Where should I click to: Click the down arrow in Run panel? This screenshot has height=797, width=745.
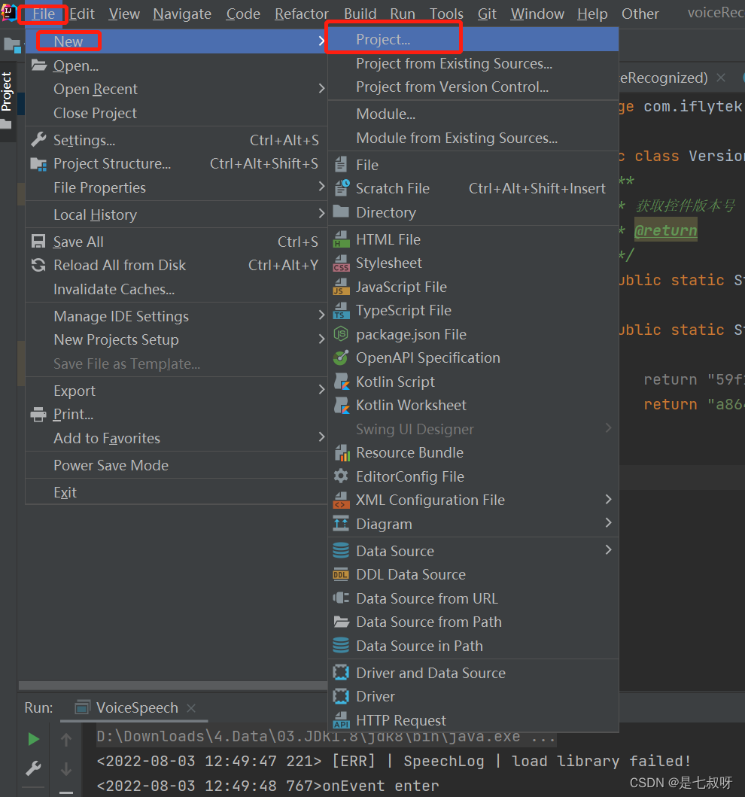tap(66, 768)
